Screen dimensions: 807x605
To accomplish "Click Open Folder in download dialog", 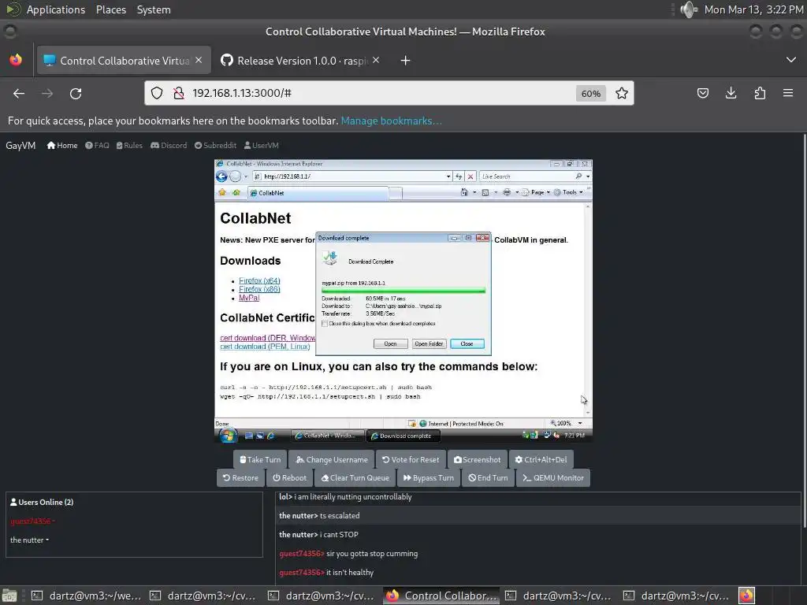I will [429, 343].
